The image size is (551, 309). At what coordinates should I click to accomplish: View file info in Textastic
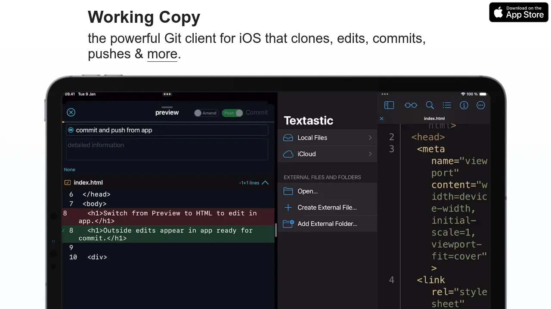point(464,105)
